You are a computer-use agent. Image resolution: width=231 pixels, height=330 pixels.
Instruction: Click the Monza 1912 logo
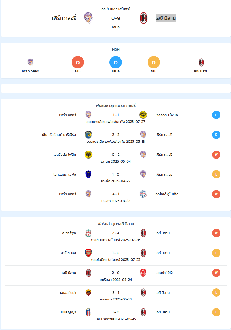tap(143, 273)
